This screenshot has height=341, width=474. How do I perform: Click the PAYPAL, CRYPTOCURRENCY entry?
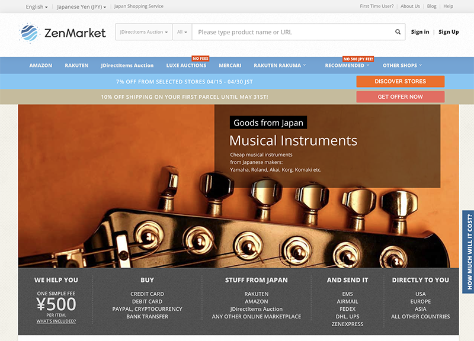(x=147, y=309)
